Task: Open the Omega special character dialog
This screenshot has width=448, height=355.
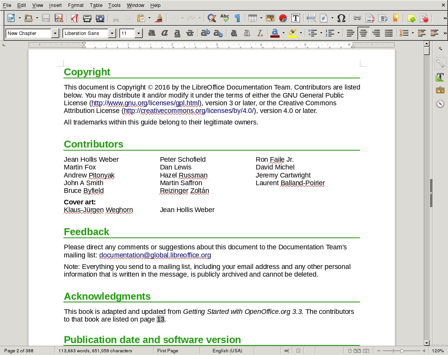Action: tap(341, 18)
